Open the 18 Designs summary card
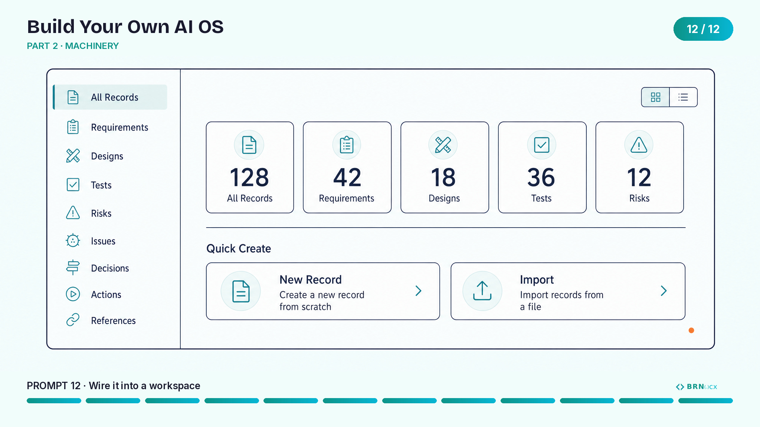This screenshot has height=427, width=760. [x=445, y=168]
